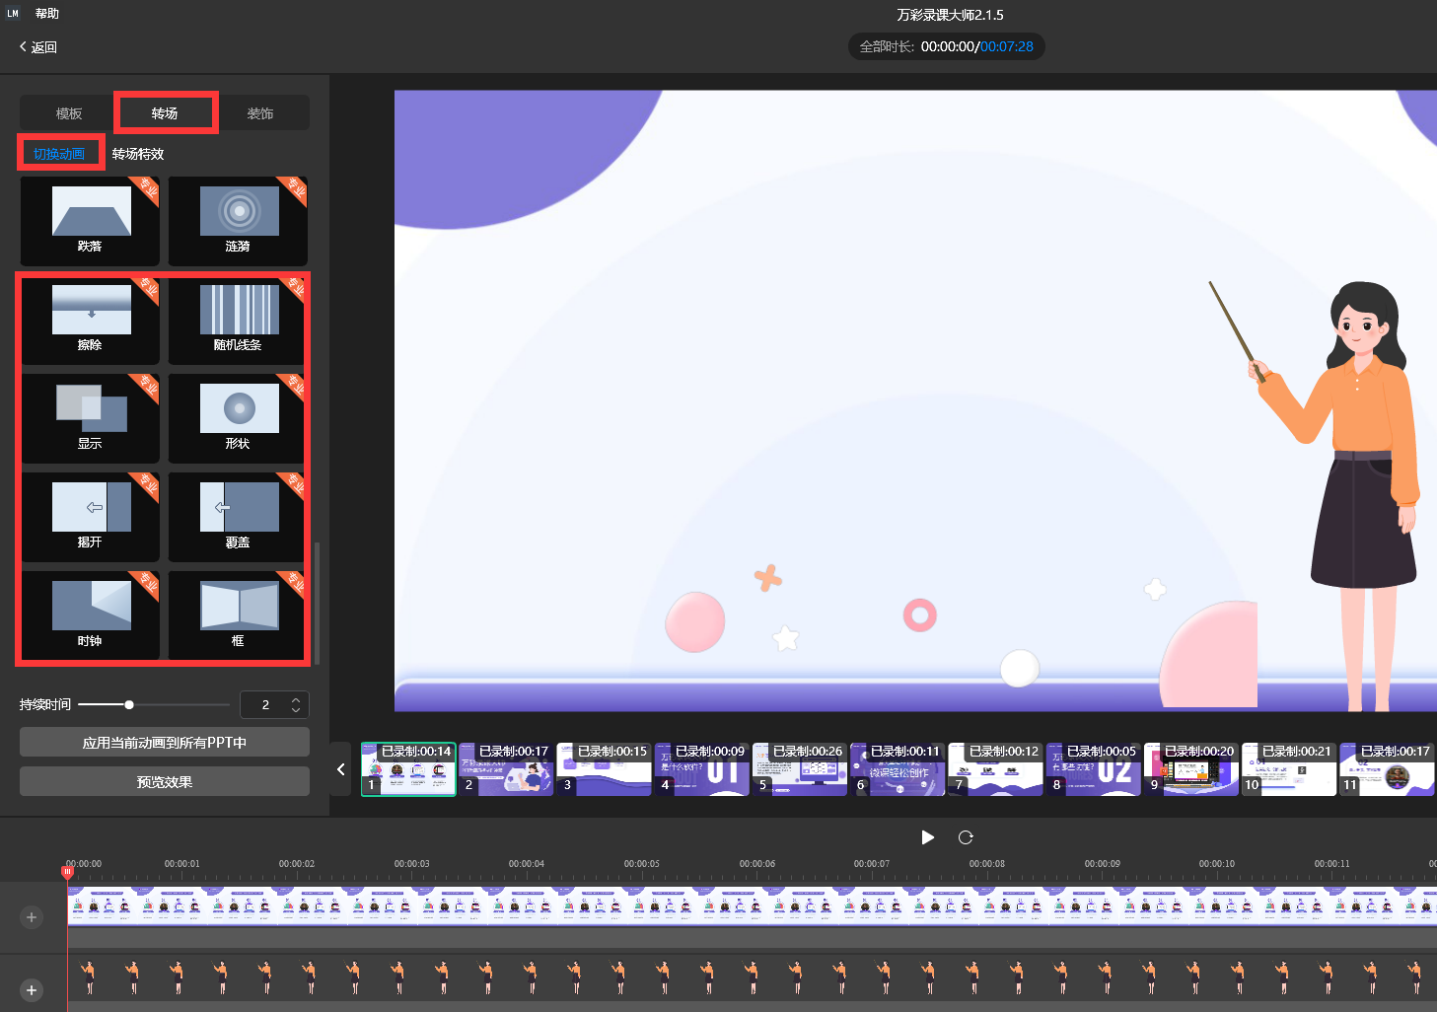The width and height of the screenshot is (1437, 1012).
Task: Open the 转场特效 sub-tab
Action: click(x=138, y=154)
